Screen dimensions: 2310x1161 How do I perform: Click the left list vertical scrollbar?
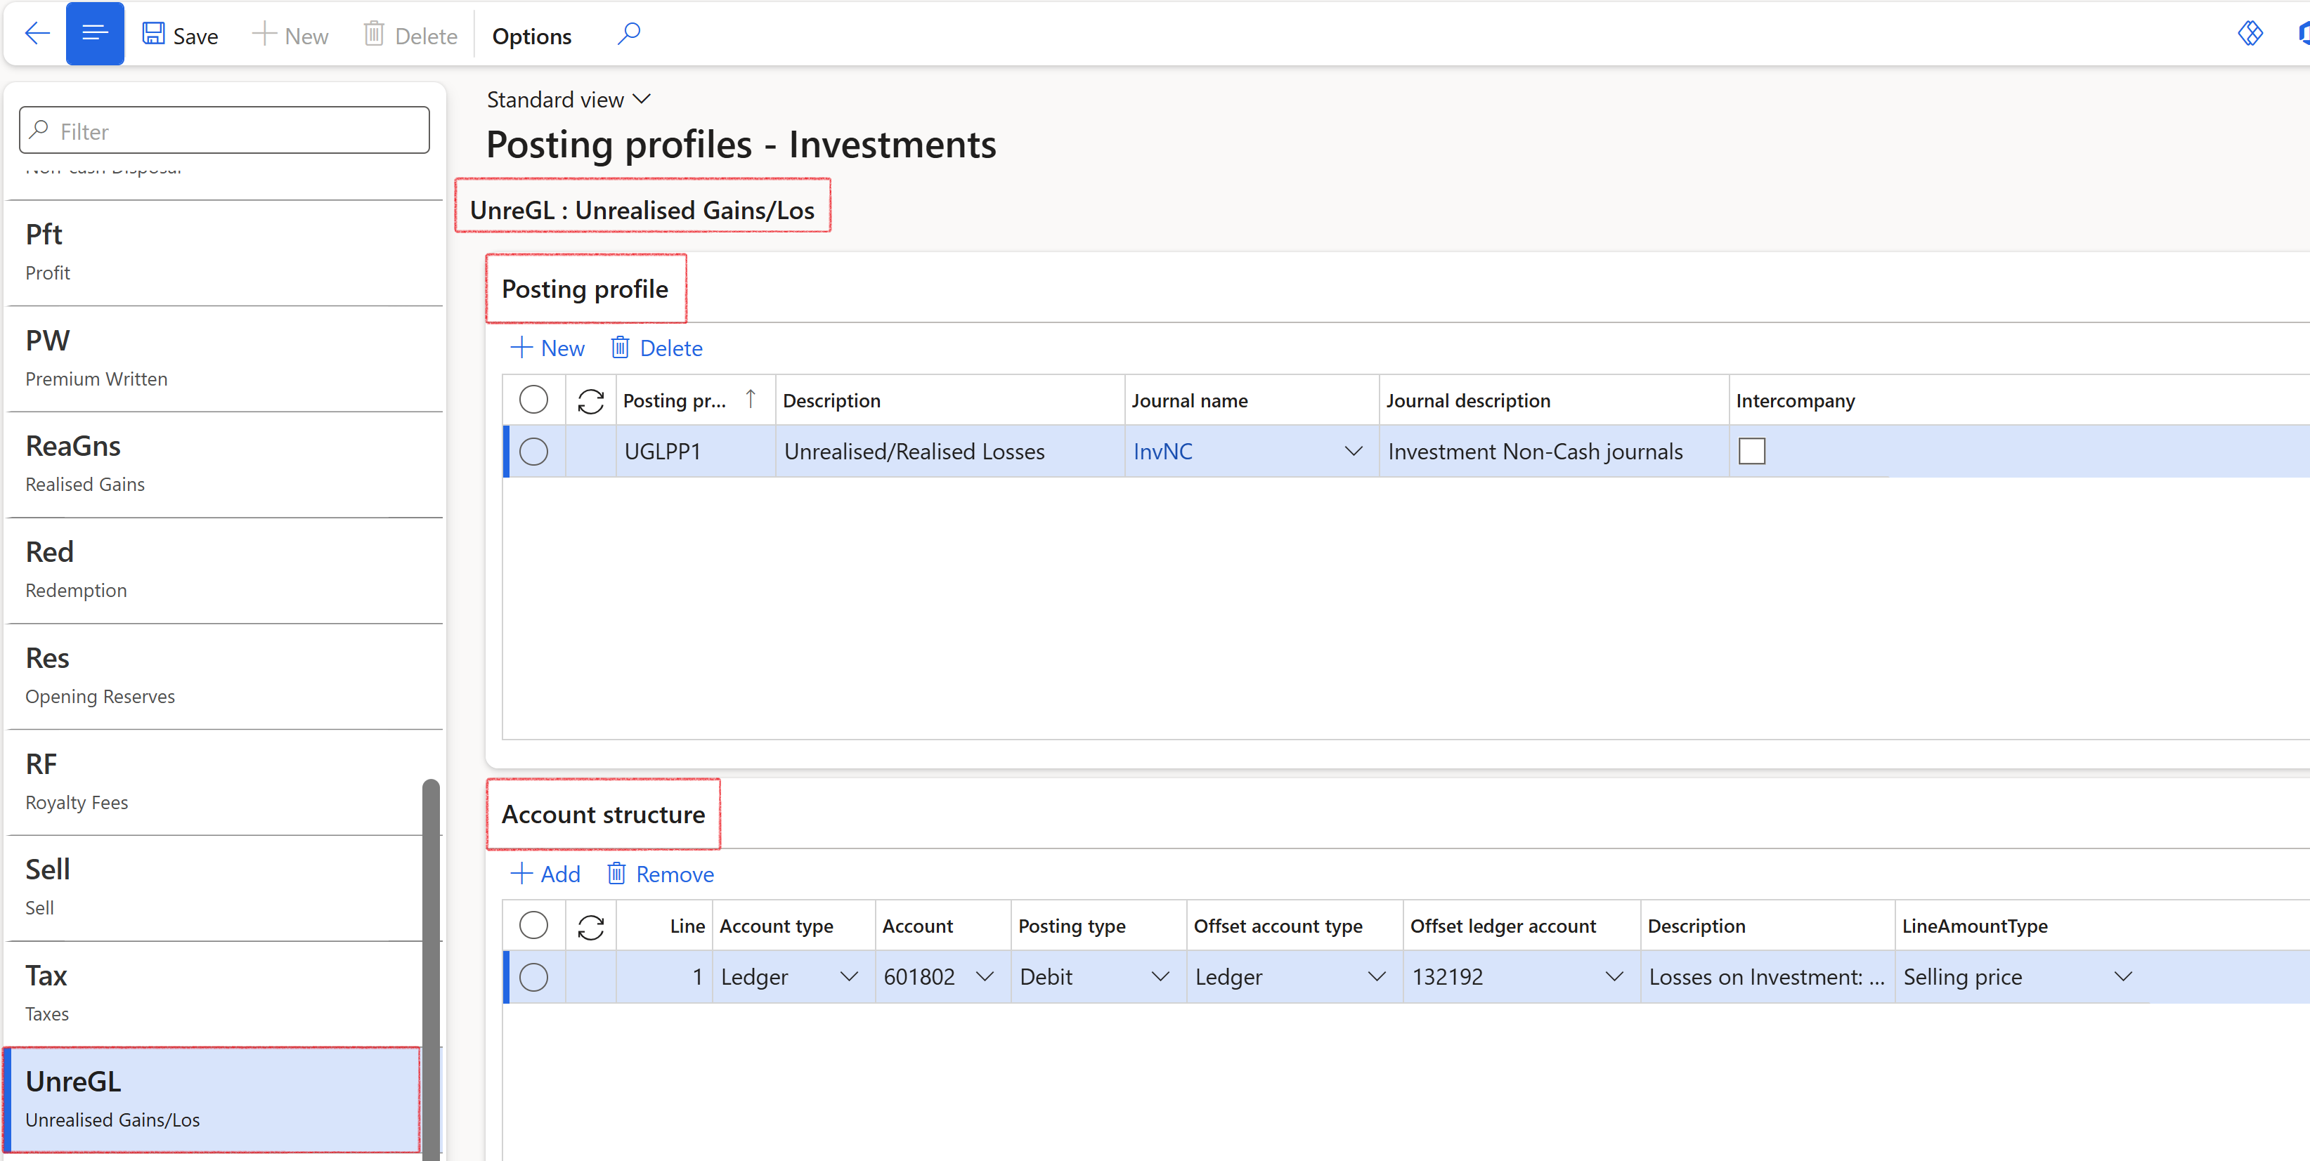coord(431,969)
